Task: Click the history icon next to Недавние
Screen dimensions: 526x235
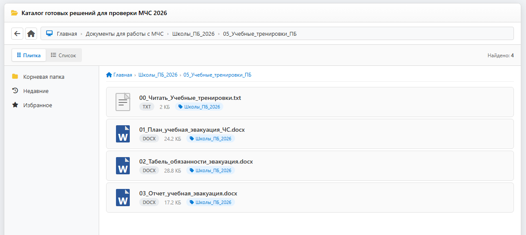Action: pos(15,91)
